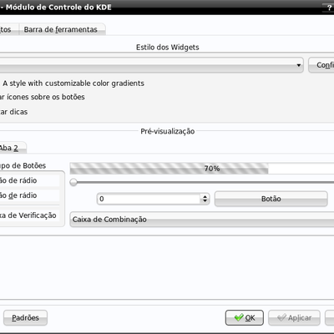Image resolution: width=334 pixels, height=334 pixels.
Task: Restore defaults with Padrões button
Action: coord(25,317)
